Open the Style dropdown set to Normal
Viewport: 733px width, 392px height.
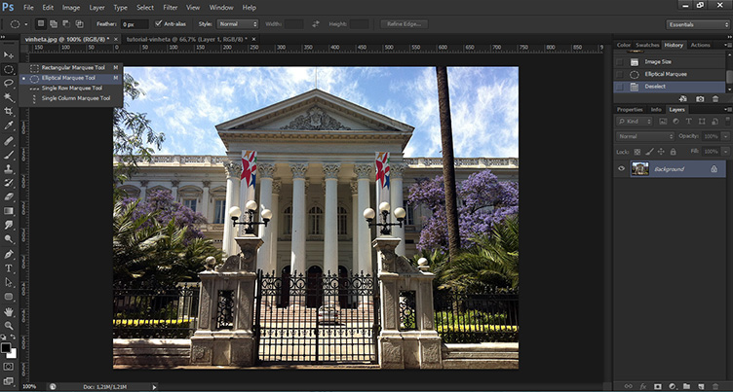[x=240, y=23]
